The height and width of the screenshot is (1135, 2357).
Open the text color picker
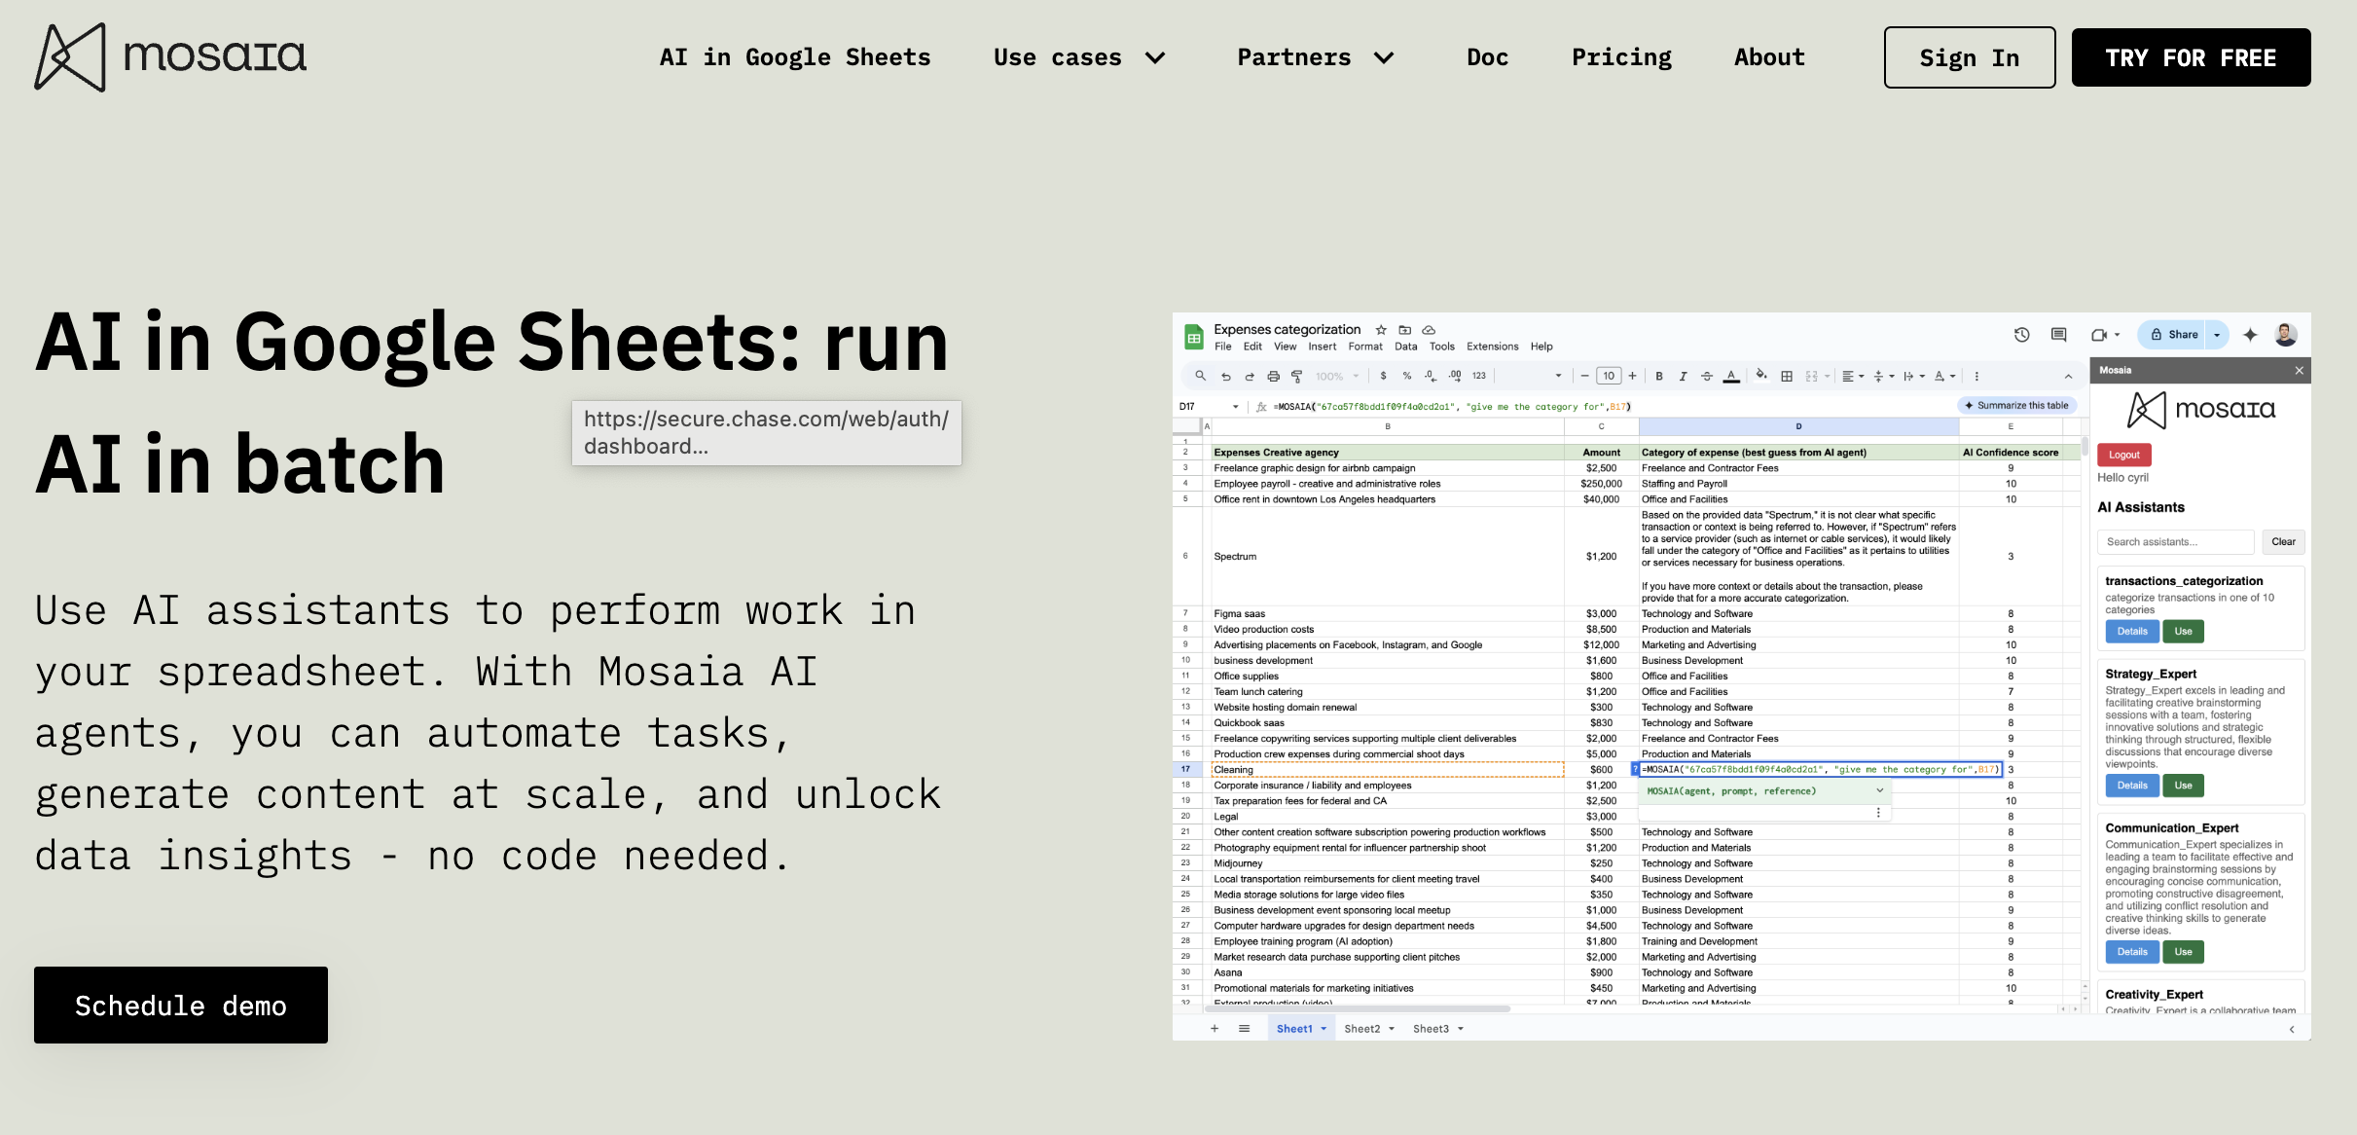pos(1731,377)
